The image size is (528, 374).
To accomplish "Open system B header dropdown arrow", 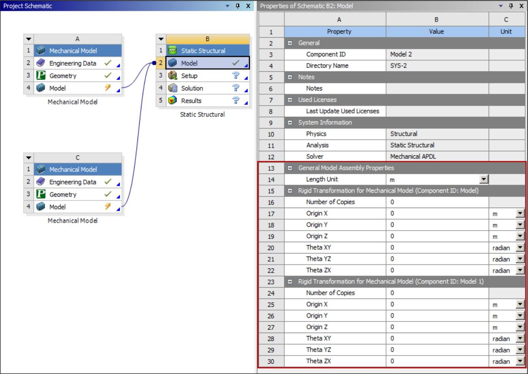I will [161, 39].
